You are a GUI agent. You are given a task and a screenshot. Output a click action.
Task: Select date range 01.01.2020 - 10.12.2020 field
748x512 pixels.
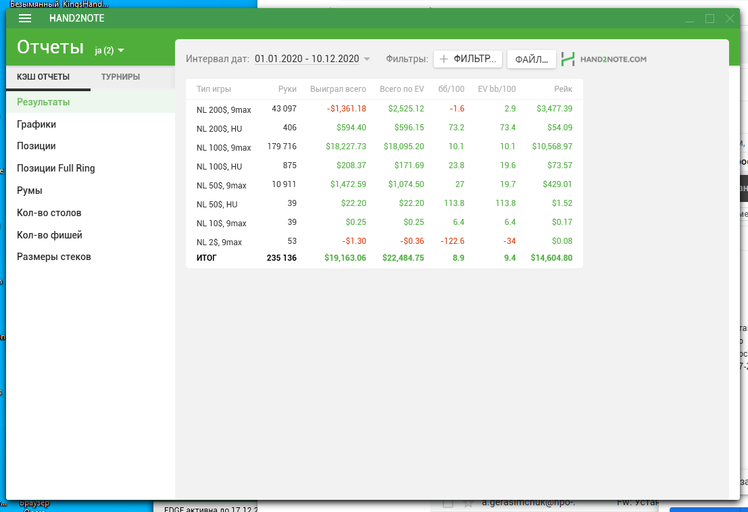pos(307,59)
